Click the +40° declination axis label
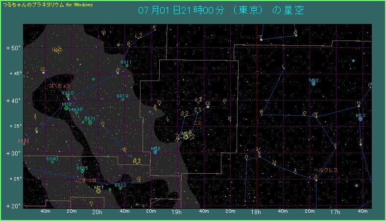Viewport: 386px width, 221px height. (x=12, y=101)
